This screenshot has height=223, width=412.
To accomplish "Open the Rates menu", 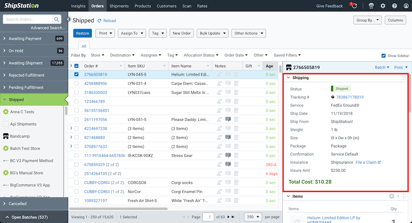I will pos(202,6).
